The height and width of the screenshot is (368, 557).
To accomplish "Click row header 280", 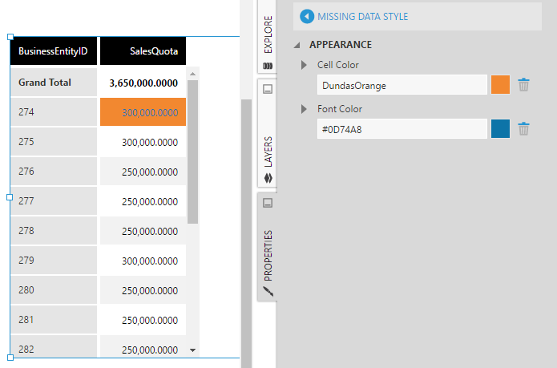I will 53,290.
